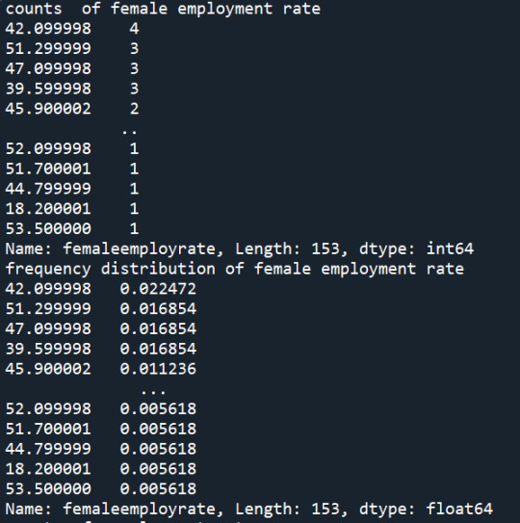Viewport: 520px width, 523px height.
Task: Select value 45.900002 beside 0.011236
Action: [48, 369]
